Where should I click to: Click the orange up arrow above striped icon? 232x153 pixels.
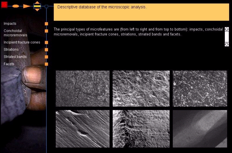(37, 3)
